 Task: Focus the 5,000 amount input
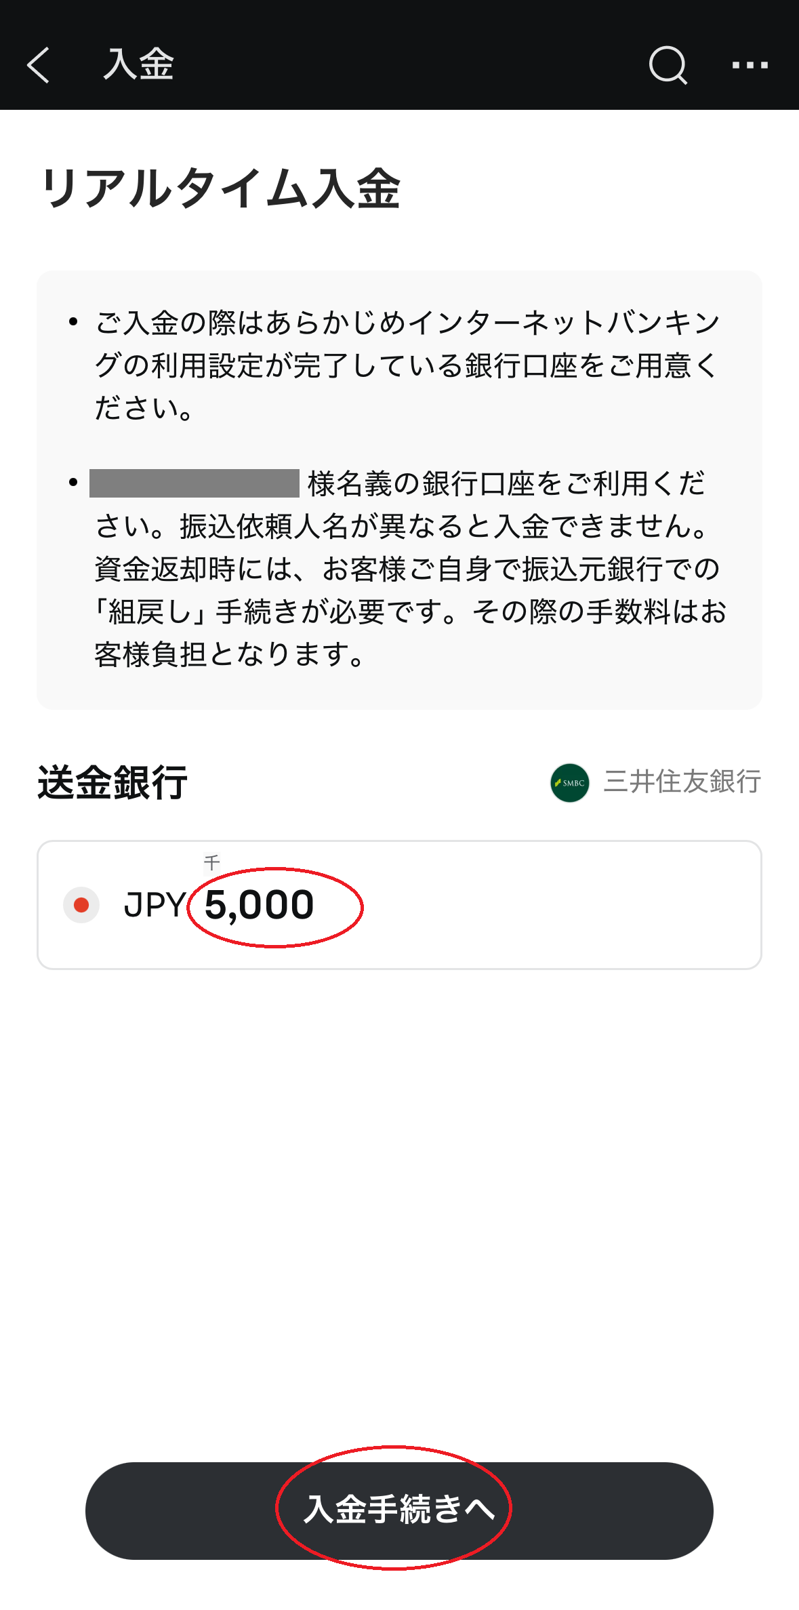click(x=260, y=905)
